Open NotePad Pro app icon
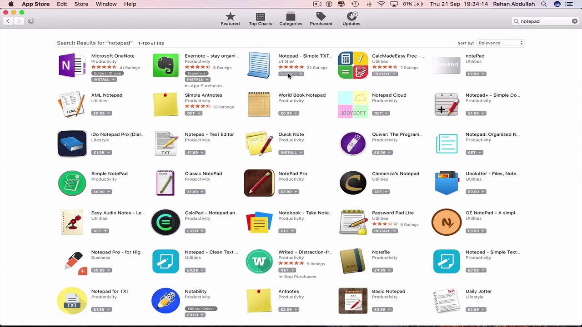 click(259, 183)
